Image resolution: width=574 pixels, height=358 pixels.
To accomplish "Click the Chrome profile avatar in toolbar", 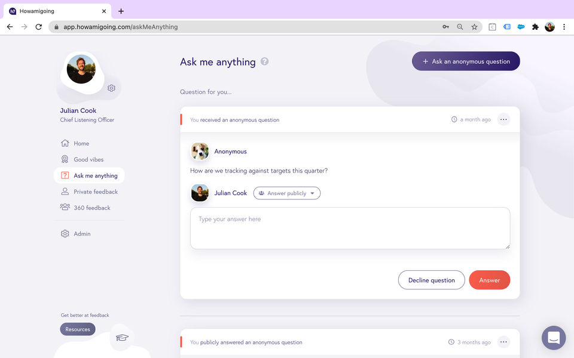I will (x=549, y=27).
